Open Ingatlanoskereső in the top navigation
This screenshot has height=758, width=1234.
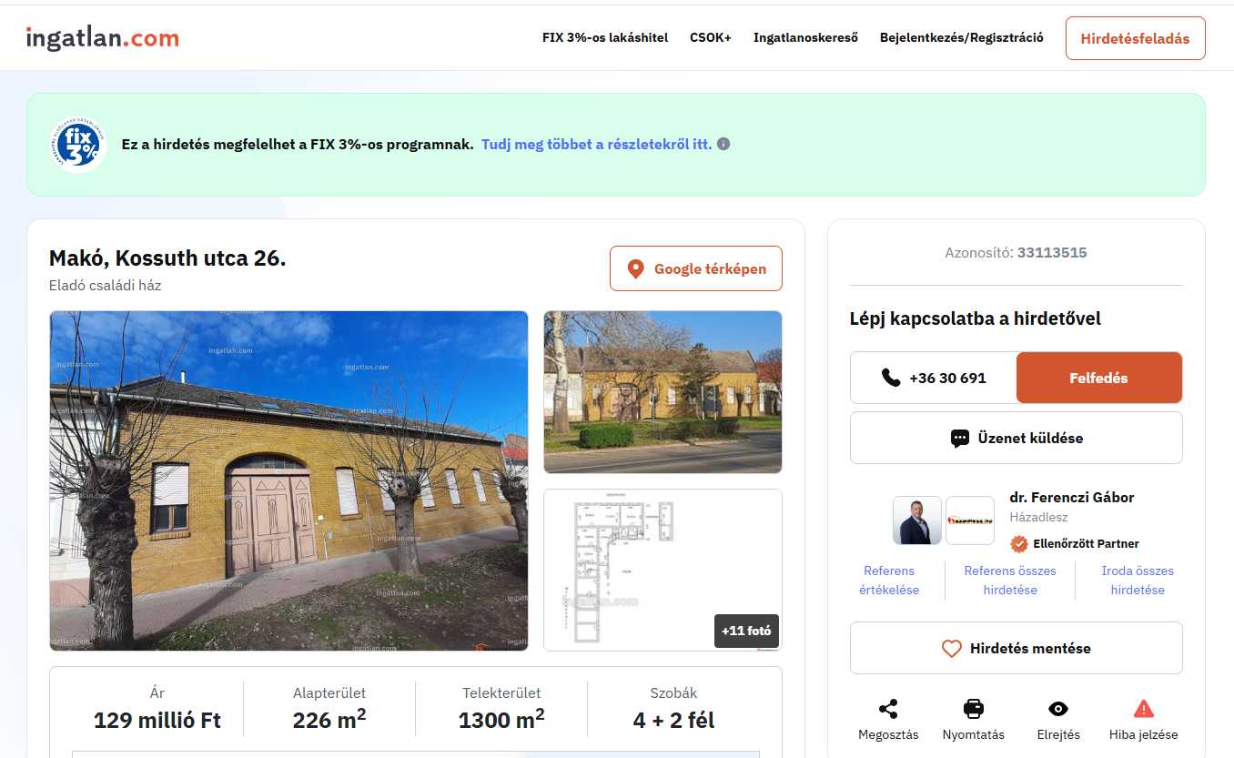coord(805,38)
